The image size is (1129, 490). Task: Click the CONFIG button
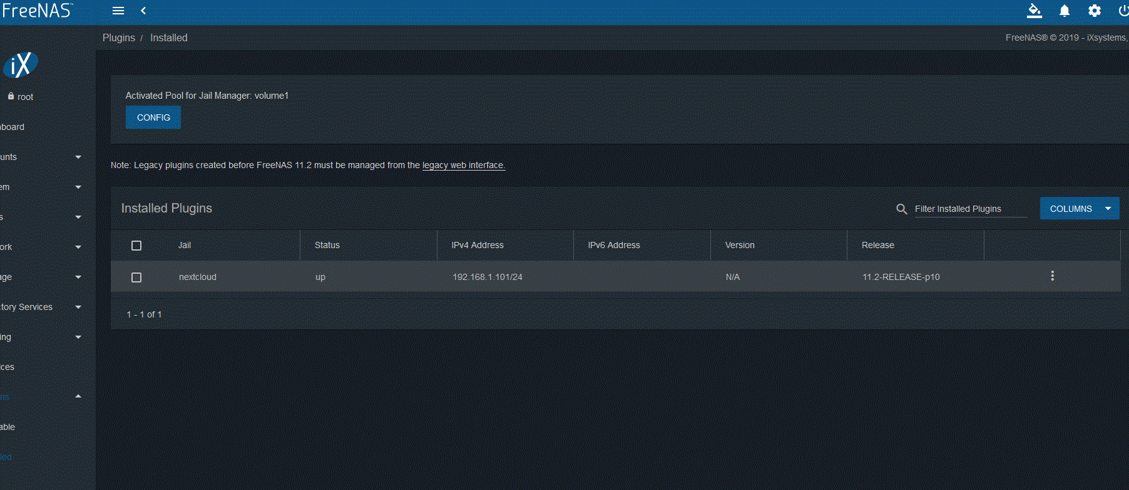coord(153,117)
